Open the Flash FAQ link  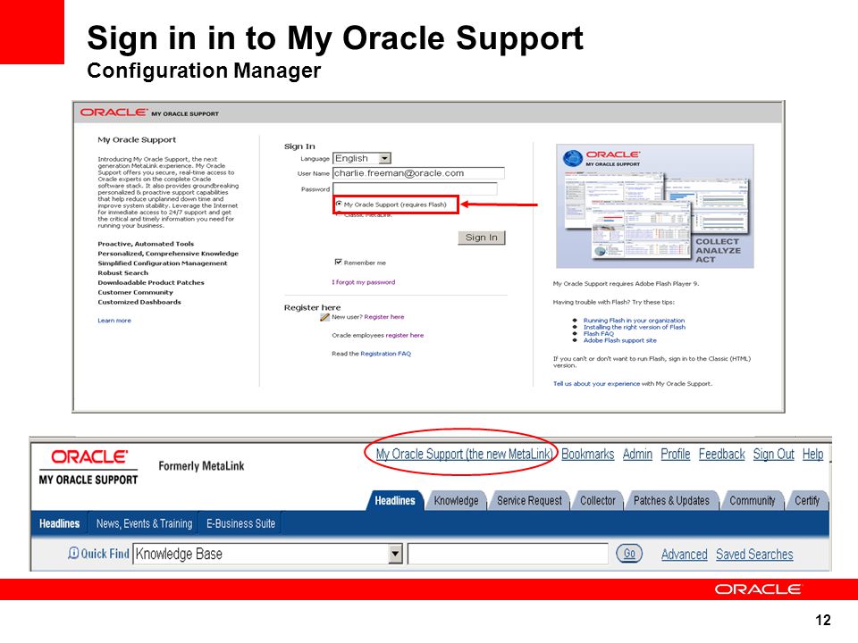pyautogui.click(x=599, y=333)
